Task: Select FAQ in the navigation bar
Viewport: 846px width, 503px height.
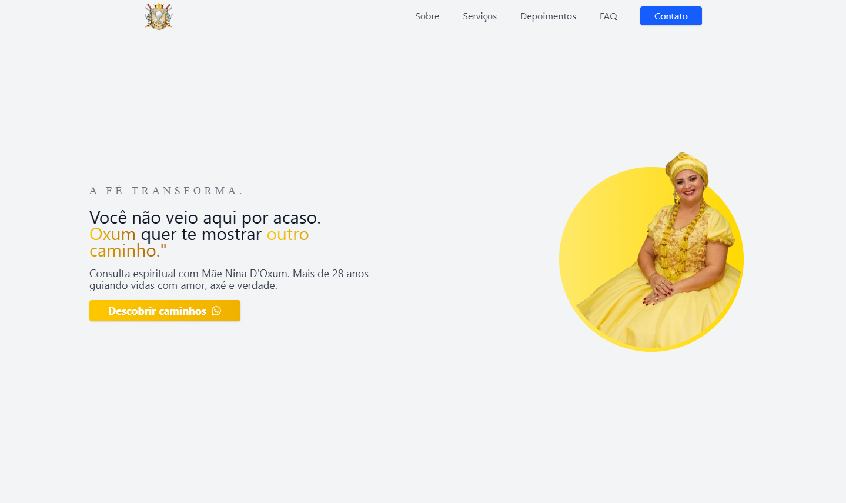Action: point(608,16)
